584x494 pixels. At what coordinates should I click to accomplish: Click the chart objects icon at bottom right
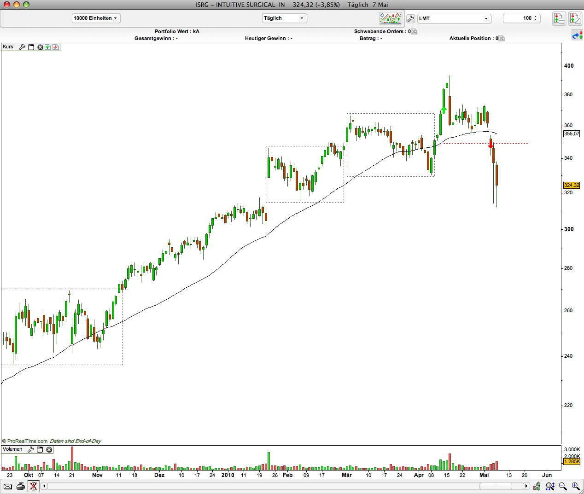tap(537, 486)
